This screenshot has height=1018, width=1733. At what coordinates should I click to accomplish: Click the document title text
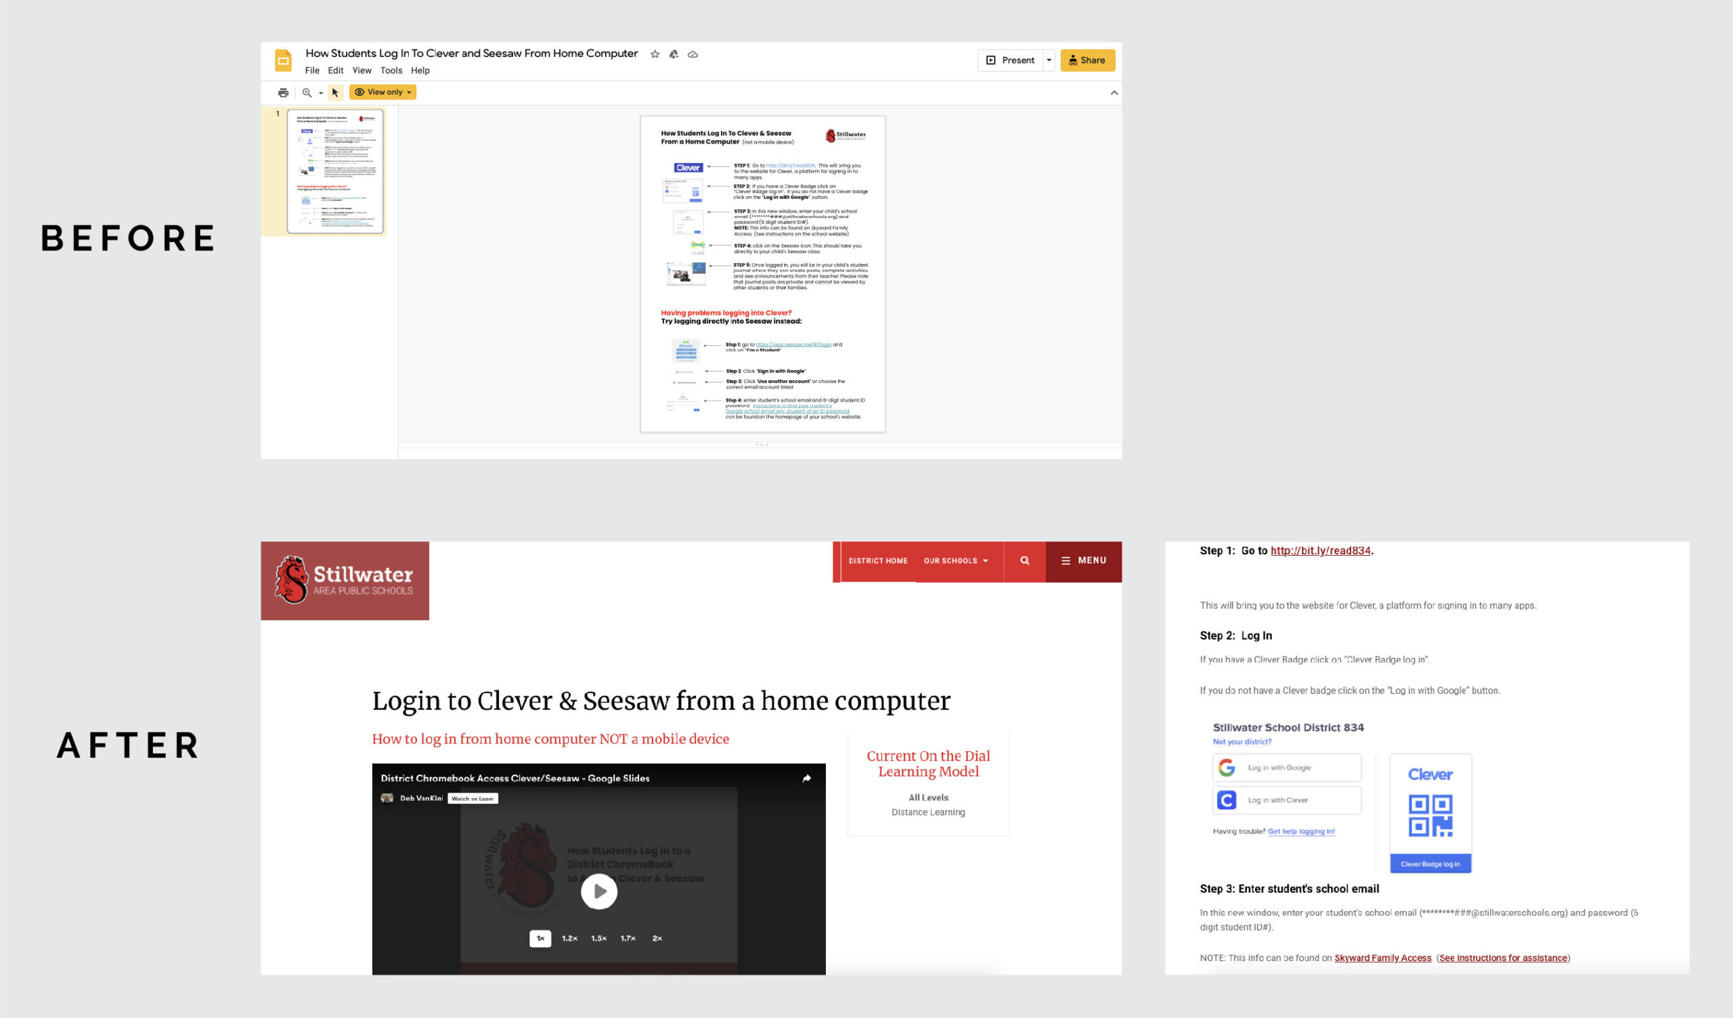(471, 53)
